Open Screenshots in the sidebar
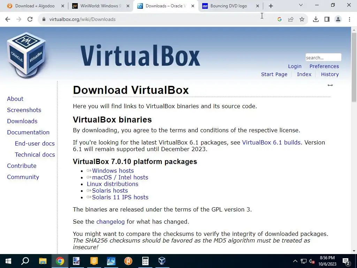The height and width of the screenshot is (268, 357). tap(24, 110)
